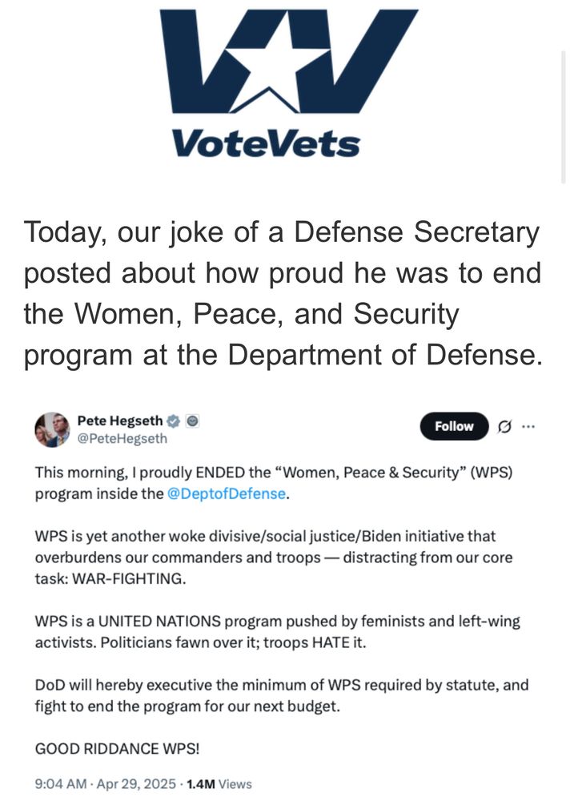This screenshot has width=570, height=801.
Task: Open the Pete Hegseth display name
Action: click(120, 421)
